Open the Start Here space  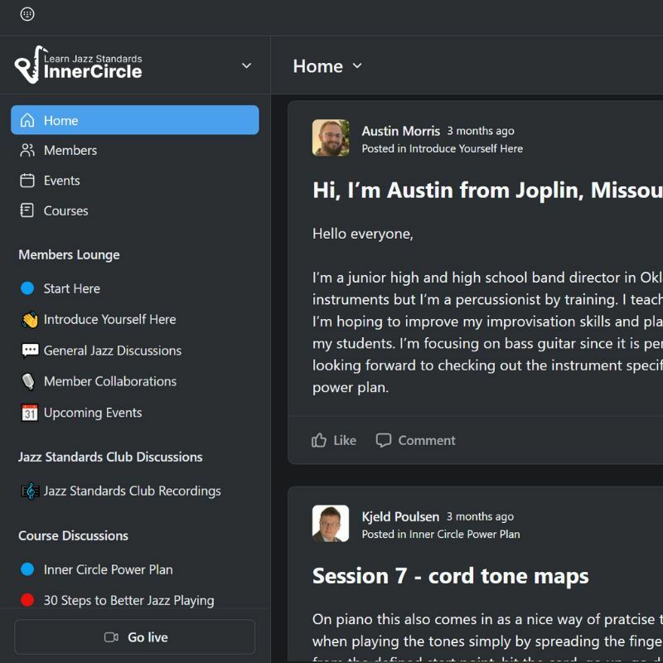click(x=71, y=288)
